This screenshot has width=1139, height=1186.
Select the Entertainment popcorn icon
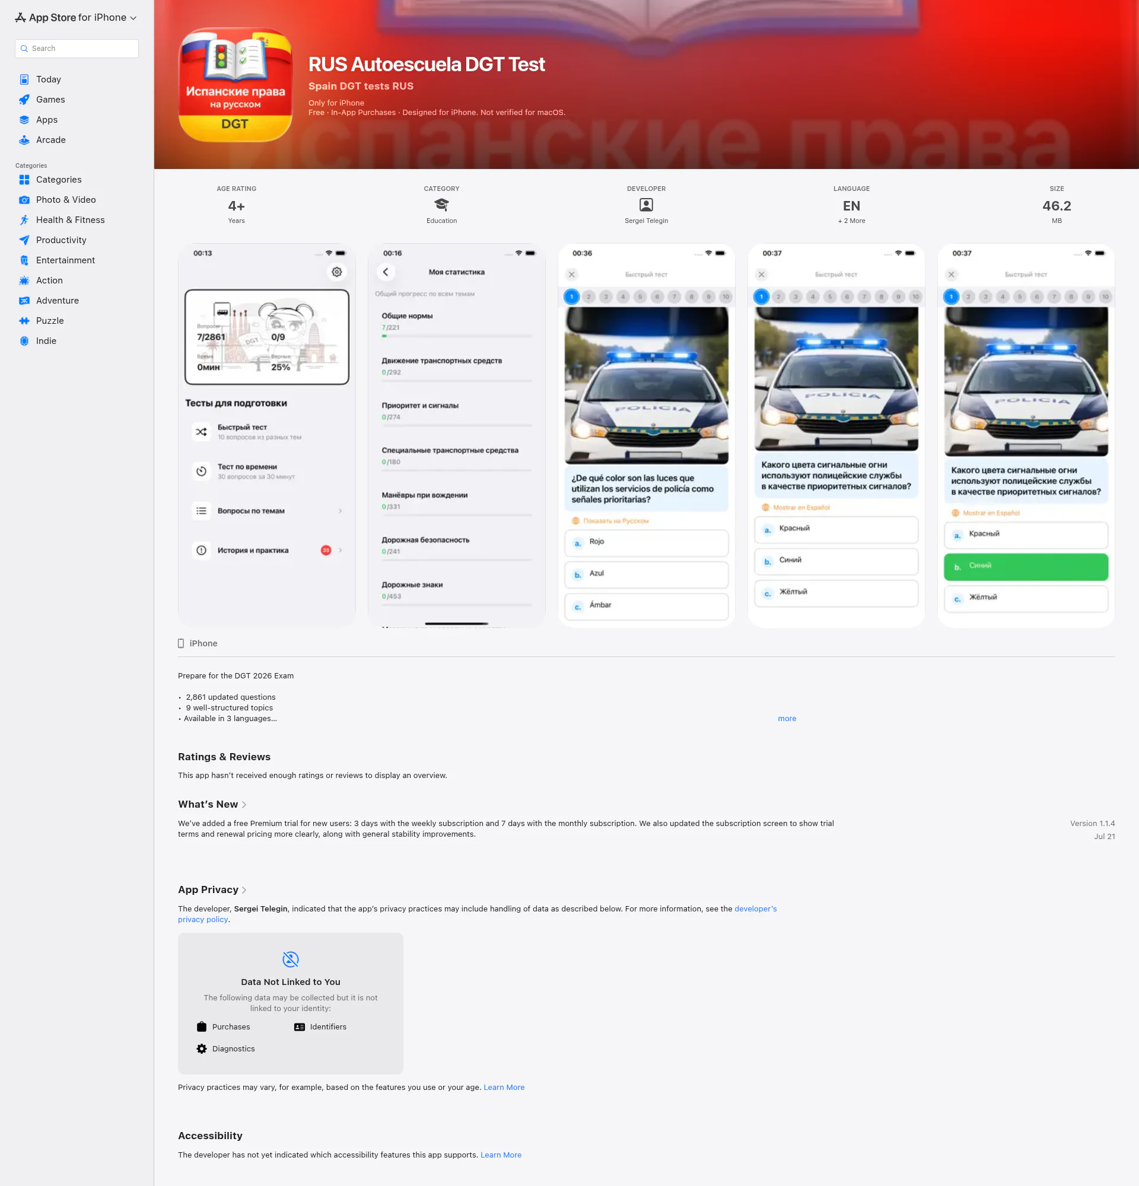[x=24, y=260]
